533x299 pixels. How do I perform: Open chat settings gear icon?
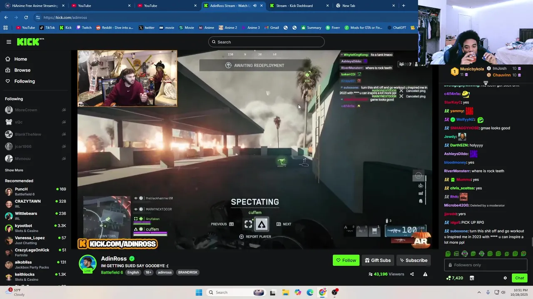(x=505, y=278)
